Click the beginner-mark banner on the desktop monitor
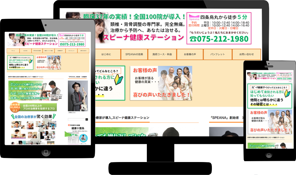296x175 pixels. [110, 83]
